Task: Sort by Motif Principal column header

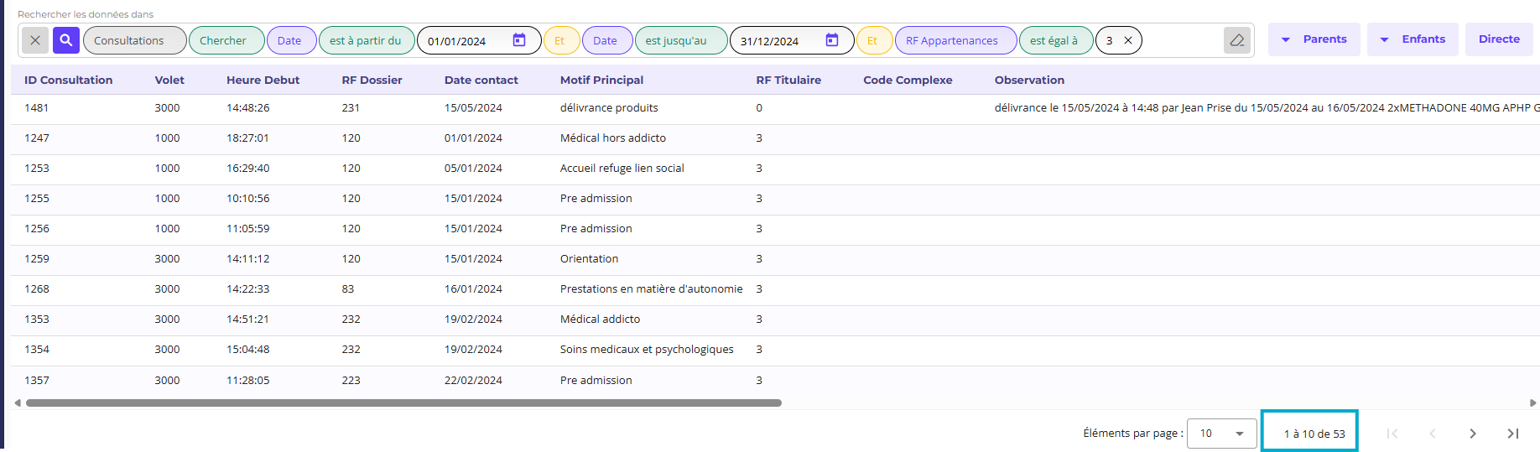Action: (x=601, y=80)
